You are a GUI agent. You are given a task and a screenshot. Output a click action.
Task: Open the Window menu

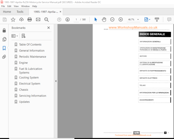click(x=26, y=6)
